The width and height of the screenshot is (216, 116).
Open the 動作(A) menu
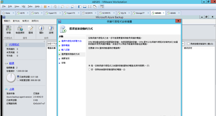[16, 21]
